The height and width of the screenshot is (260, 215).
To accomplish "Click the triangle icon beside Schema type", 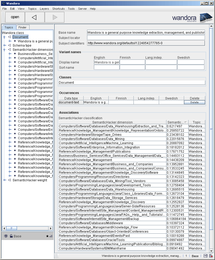I will click(x=10, y=45).
